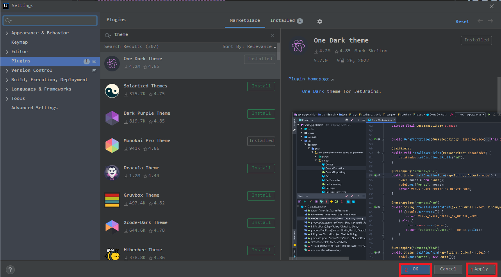This screenshot has width=501, height=277.
Task: Click the Reset link
Action: tap(462, 21)
